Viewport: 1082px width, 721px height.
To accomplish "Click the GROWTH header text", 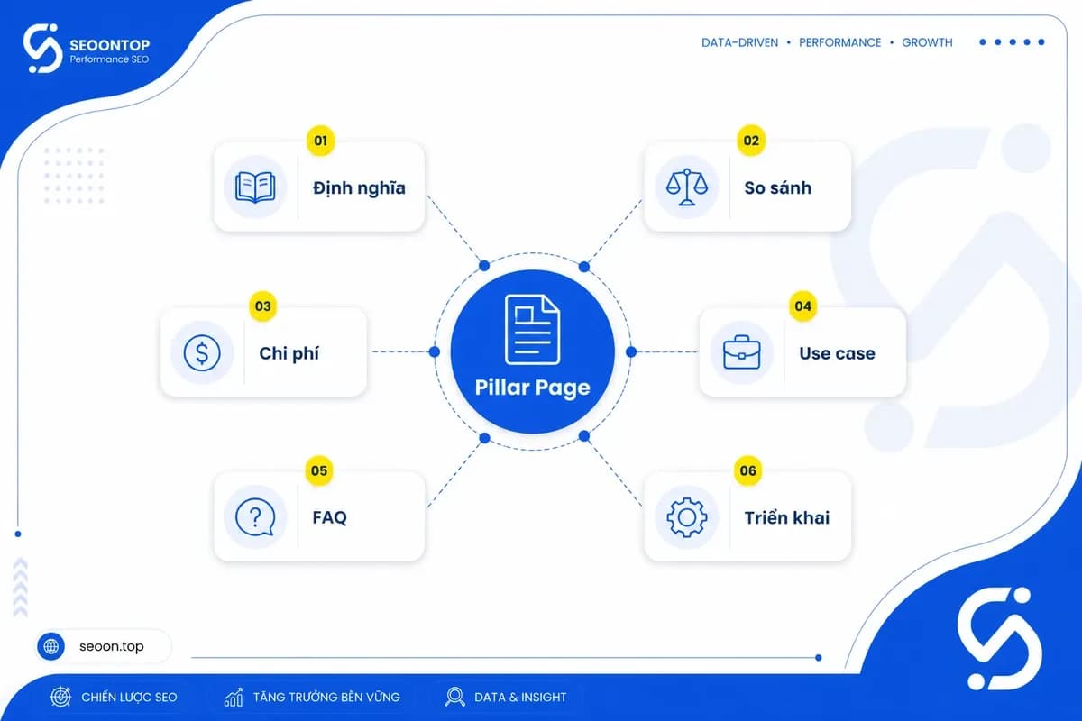I will coord(927,42).
